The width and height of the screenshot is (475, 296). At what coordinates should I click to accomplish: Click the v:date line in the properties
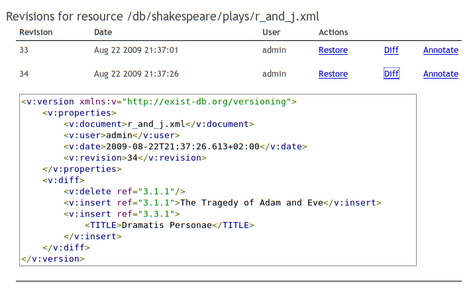(185, 147)
